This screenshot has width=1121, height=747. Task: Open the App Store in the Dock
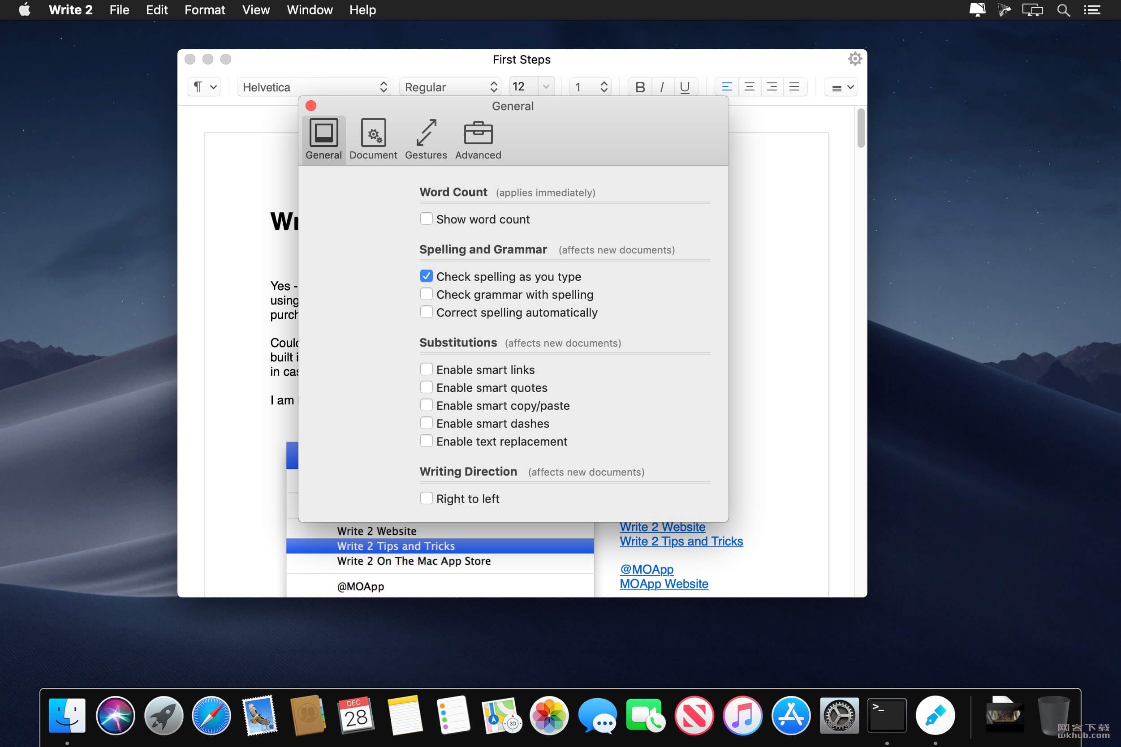[x=790, y=715]
